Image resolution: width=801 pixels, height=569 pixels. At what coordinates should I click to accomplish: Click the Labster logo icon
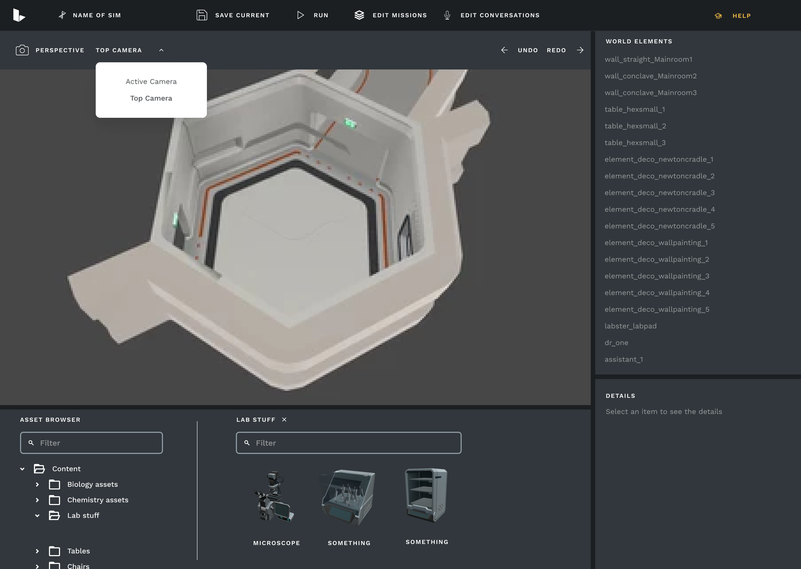click(19, 15)
